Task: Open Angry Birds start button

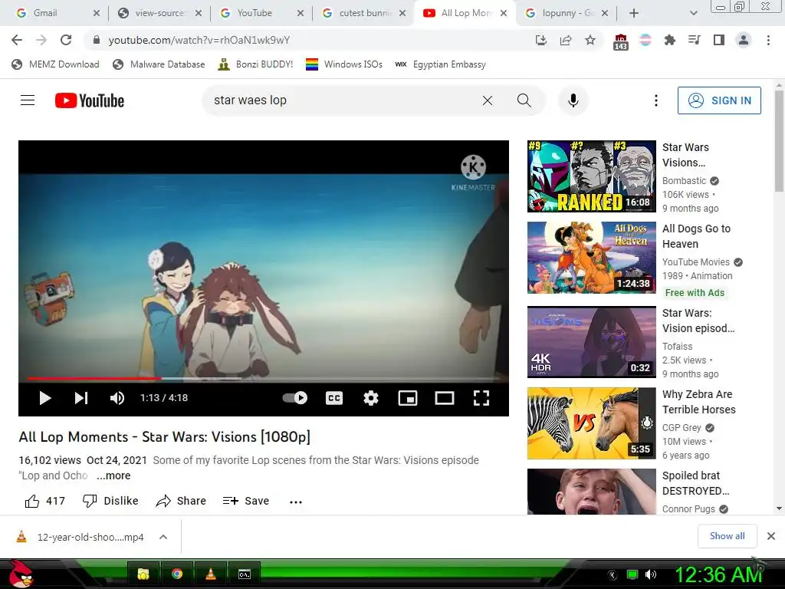Action: 21,574
